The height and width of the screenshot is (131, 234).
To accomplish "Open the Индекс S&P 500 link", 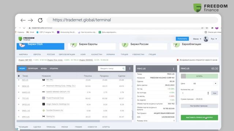I will 25,60.
